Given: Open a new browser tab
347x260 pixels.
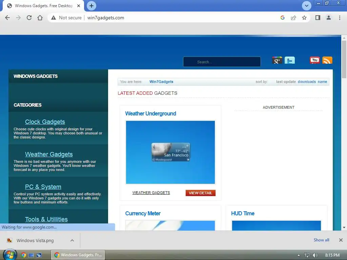Looking at the screenshot, I should click(91, 6).
